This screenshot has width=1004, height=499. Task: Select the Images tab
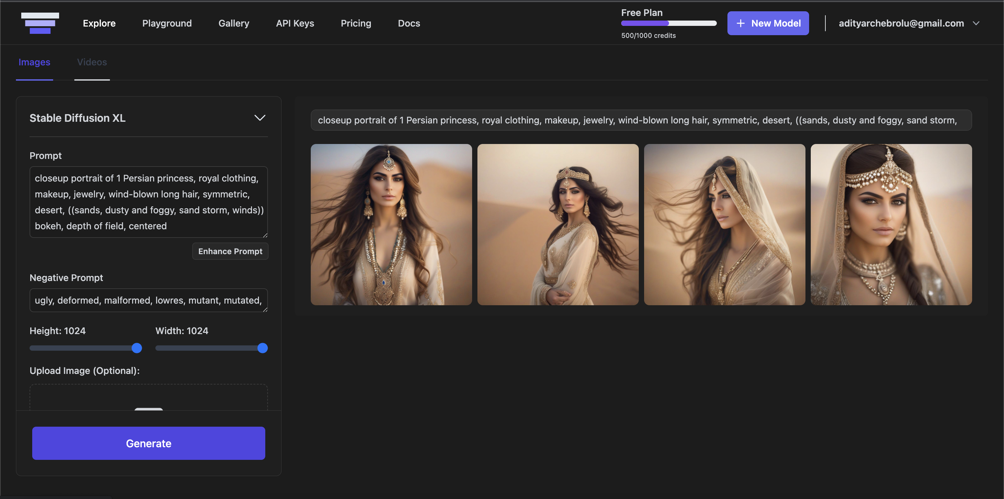pos(34,62)
